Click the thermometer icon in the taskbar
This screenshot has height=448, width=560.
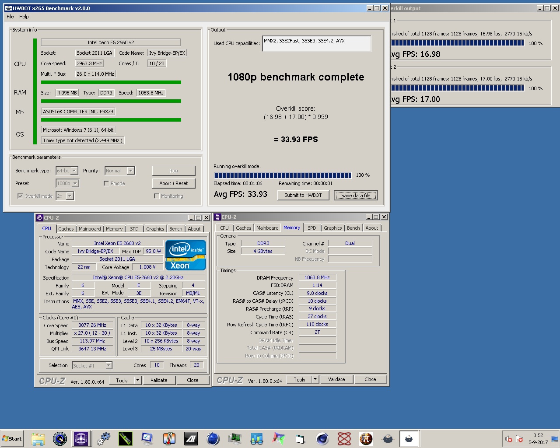click(x=169, y=438)
